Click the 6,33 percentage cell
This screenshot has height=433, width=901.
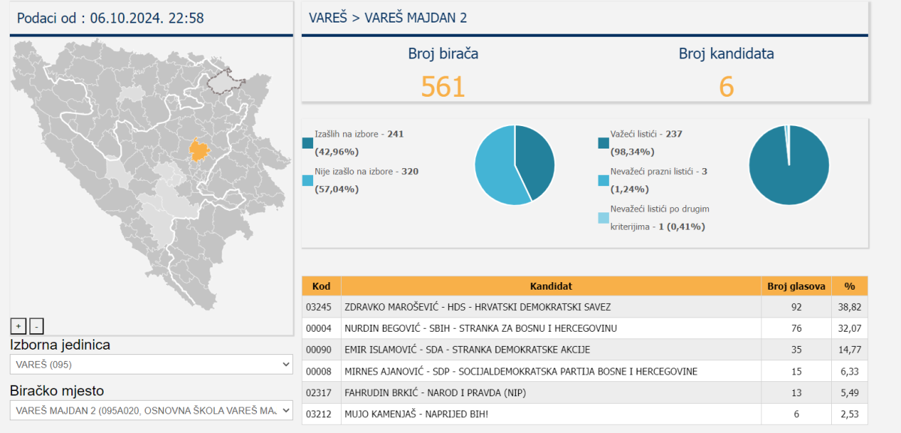coord(849,371)
